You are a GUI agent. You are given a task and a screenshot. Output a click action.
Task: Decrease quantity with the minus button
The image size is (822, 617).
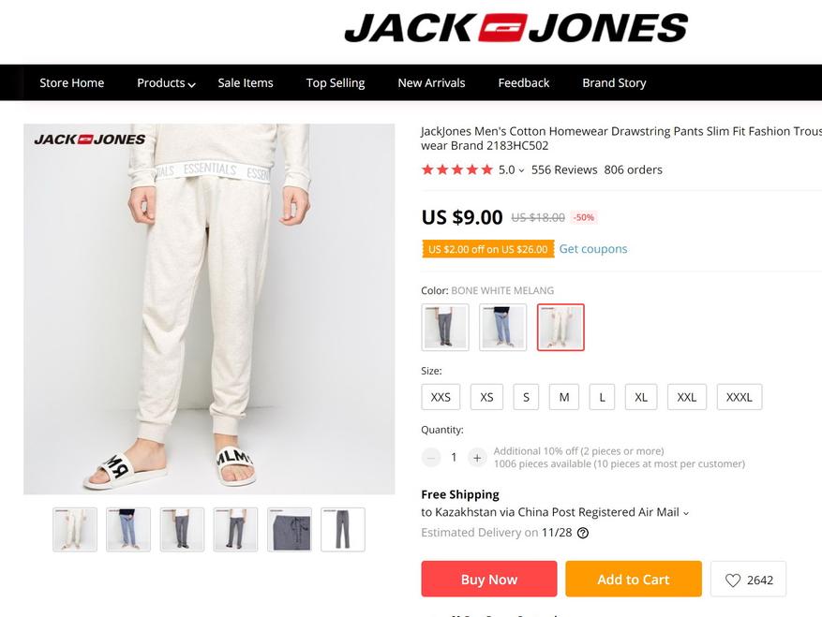(x=431, y=458)
